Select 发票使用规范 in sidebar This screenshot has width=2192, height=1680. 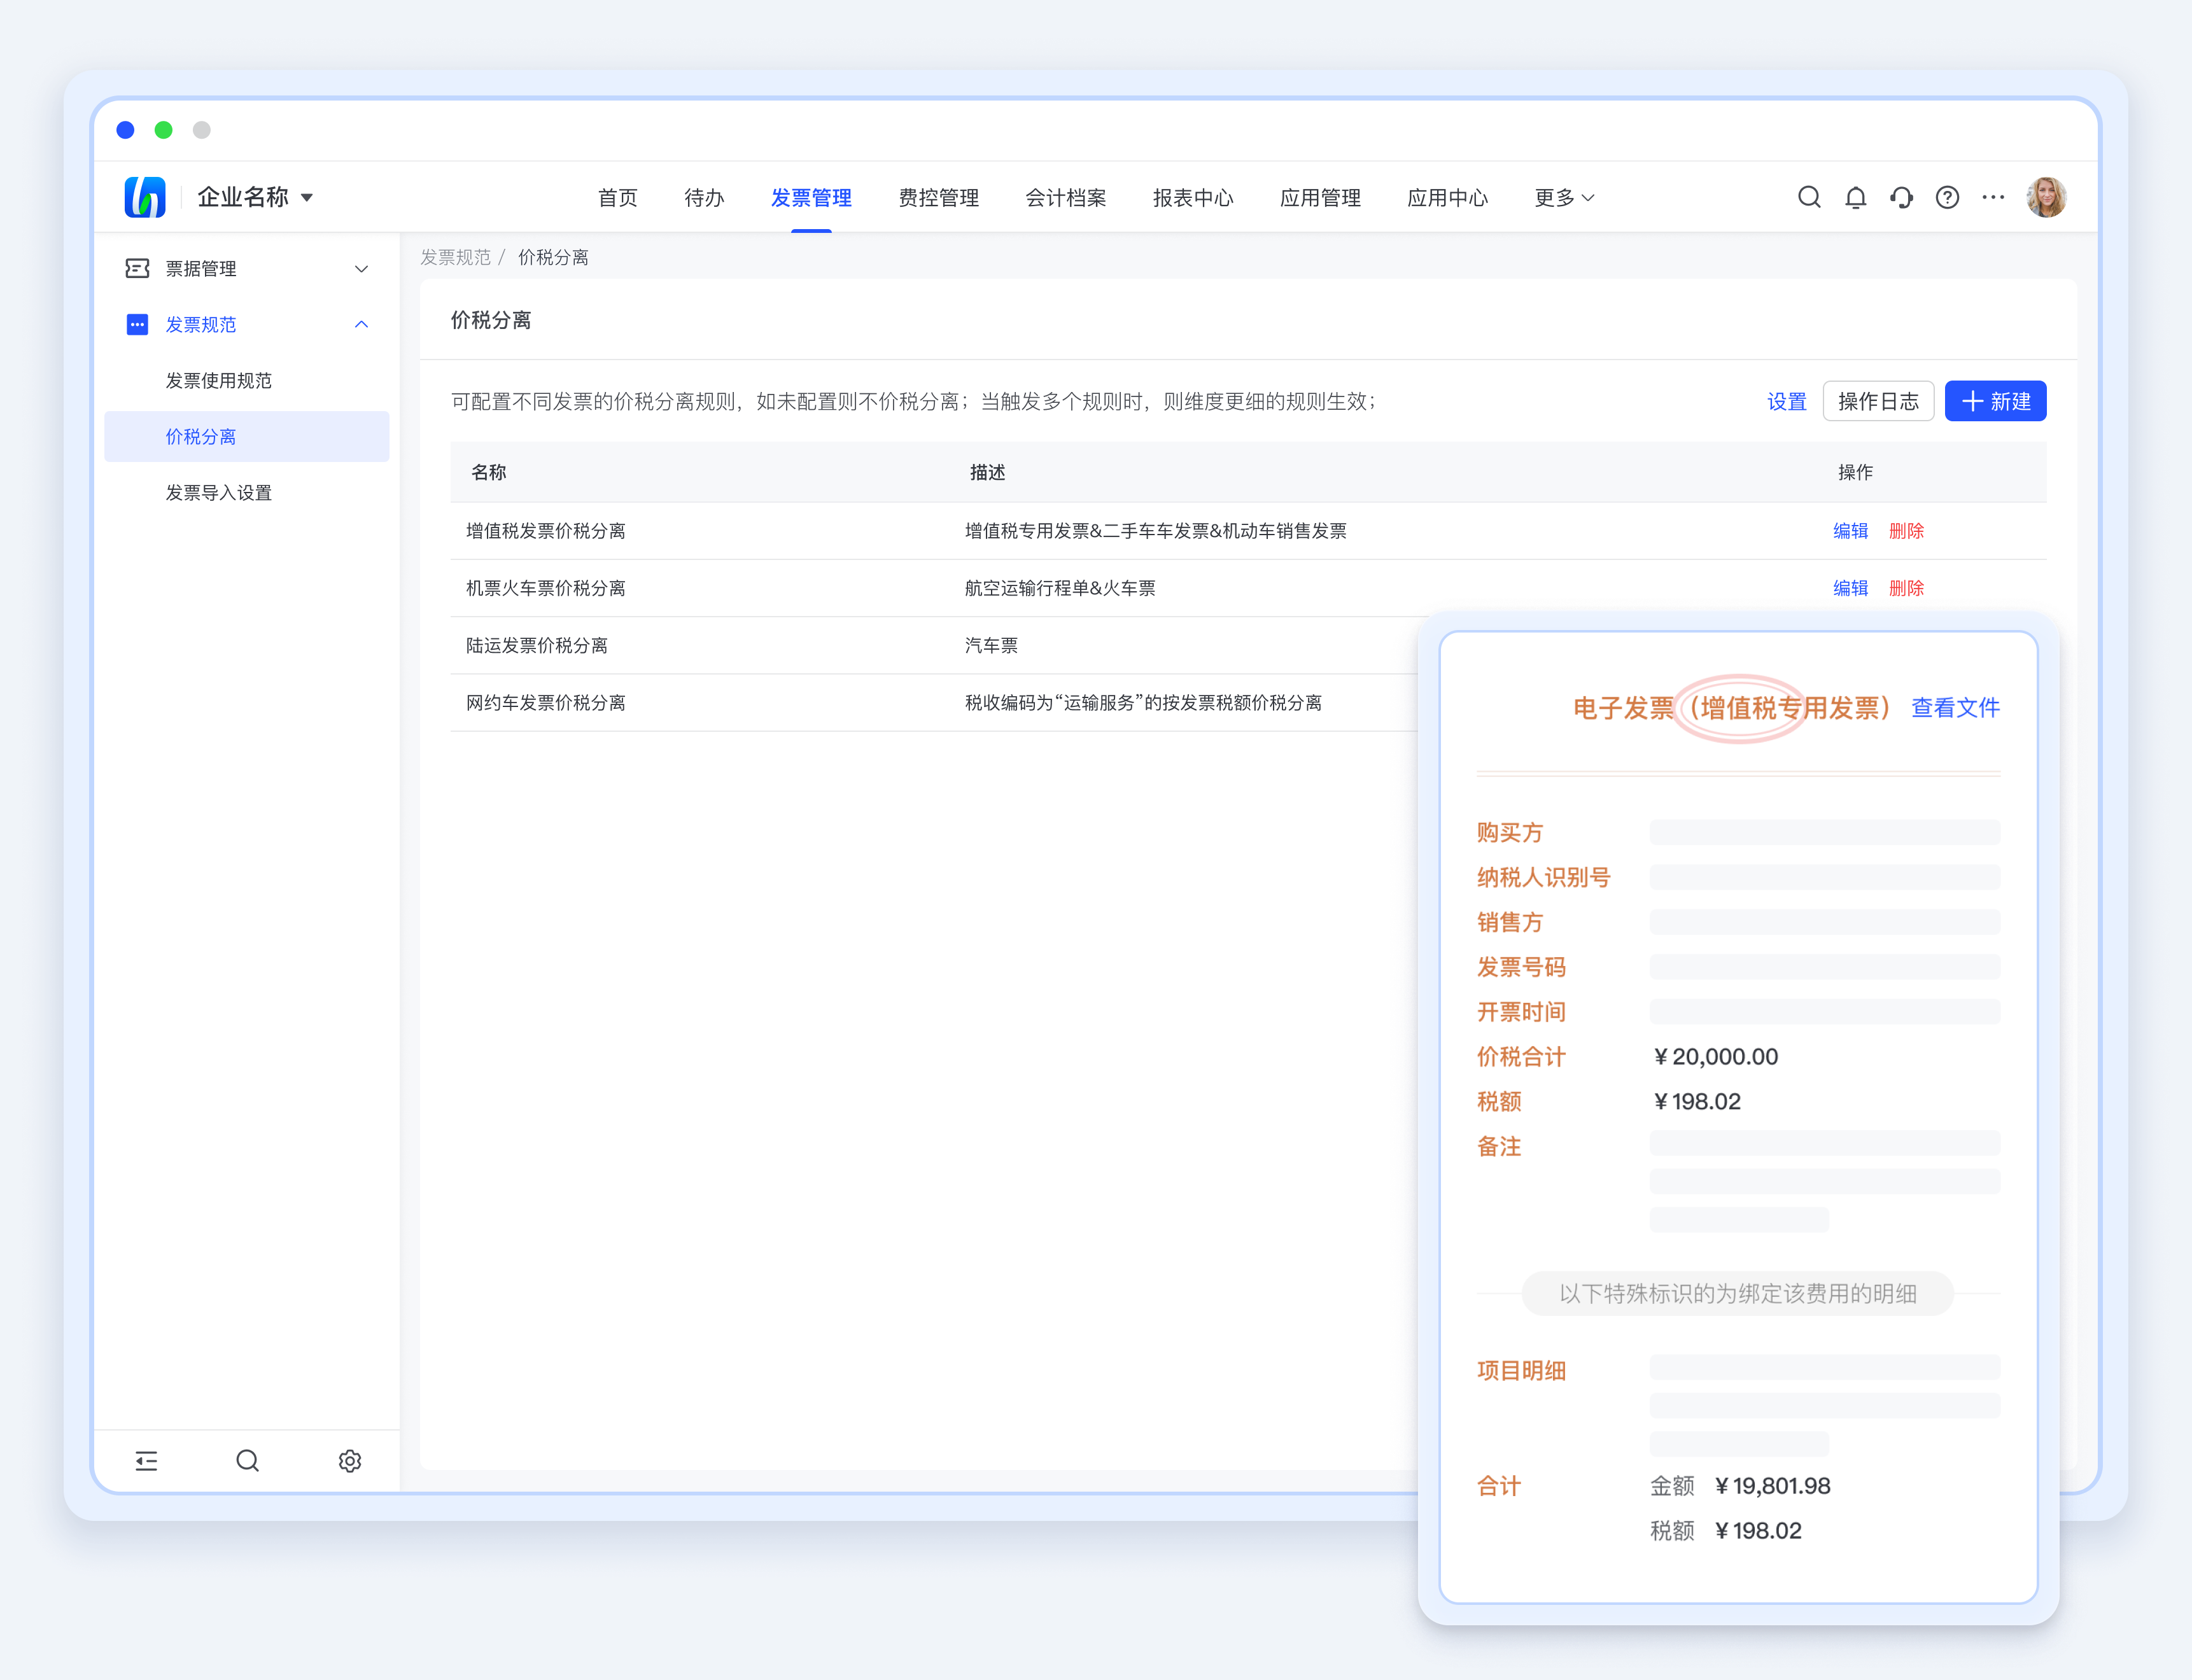(x=218, y=380)
